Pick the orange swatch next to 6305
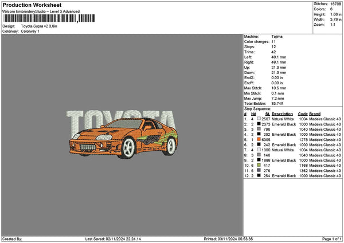The height and width of the screenshot is (243, 344). (259, 139)
